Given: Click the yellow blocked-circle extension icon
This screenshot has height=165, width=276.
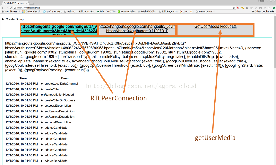Looking at the screenshot, I should coord(243,8).
